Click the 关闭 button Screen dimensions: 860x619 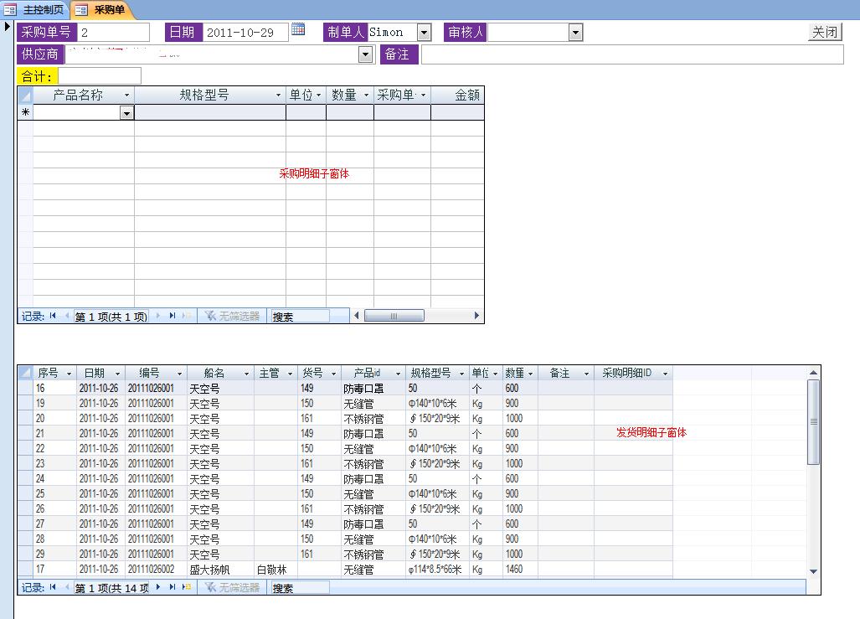coord(824,32)
